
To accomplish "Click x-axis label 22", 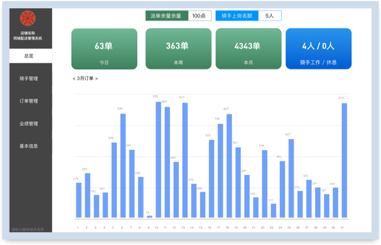I will [x=262, y=228].
